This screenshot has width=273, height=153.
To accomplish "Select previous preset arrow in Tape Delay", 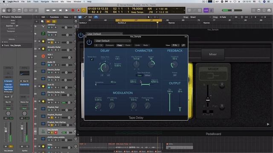I will pyautogui.click(x=96, y=45).
